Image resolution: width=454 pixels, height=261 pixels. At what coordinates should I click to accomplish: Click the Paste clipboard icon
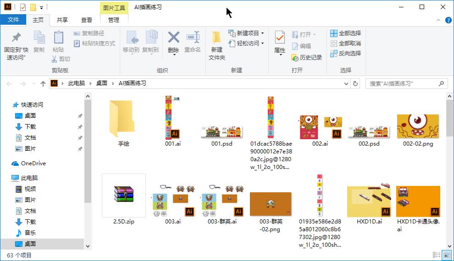click(x=59, y=38)
